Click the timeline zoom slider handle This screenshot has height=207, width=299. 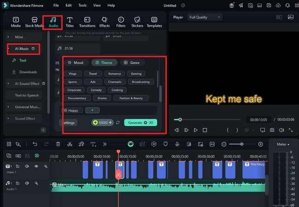pyautogui.click(x=241, y=144)
